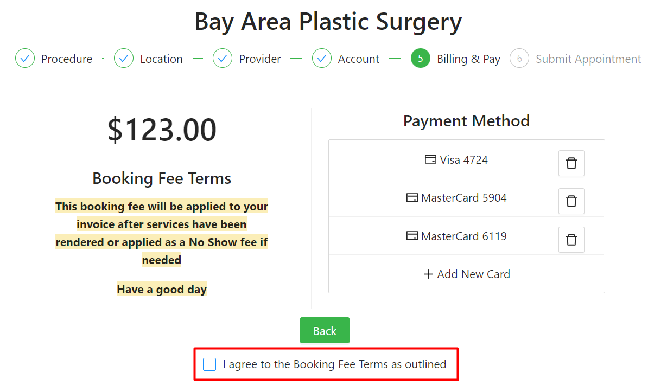Check the Booking Fee Terms agreement box
Screen dimensions: 648x385
click(x=209, y=364)
